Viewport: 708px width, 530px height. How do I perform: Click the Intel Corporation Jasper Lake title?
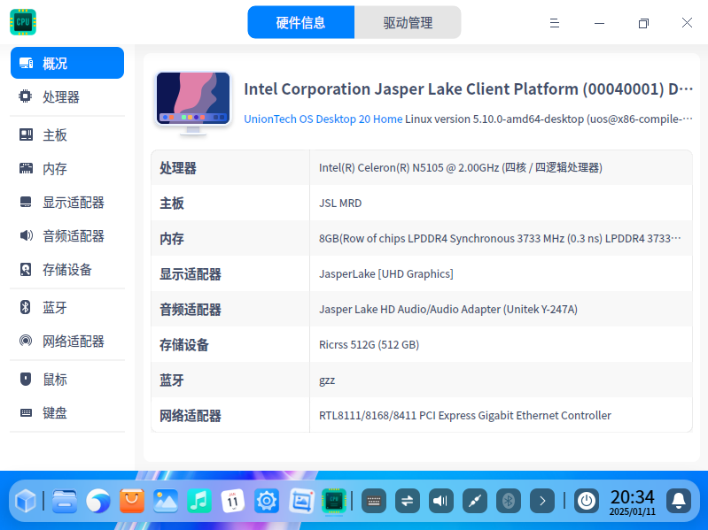pos(468,89)
